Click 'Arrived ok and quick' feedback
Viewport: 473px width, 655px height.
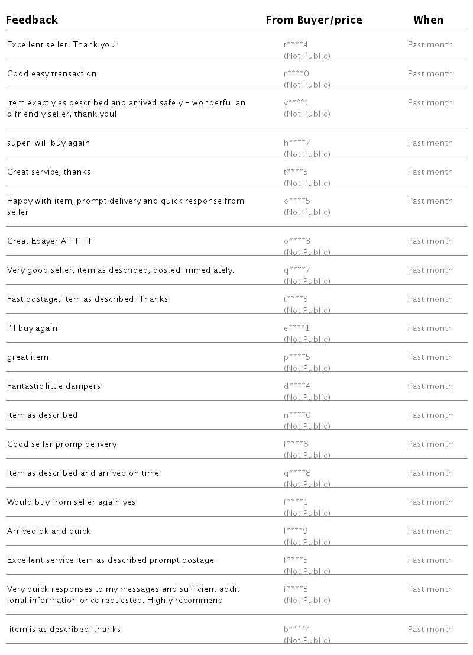point(48,531)
